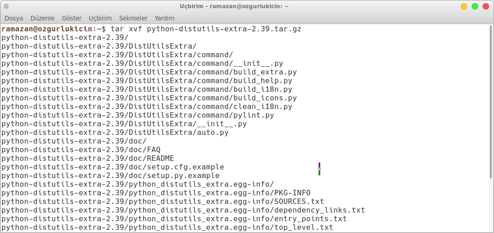The width and height of the screenshot is (494, 233).
Task: Open the Düzenle menu
Action: point(43,18)
